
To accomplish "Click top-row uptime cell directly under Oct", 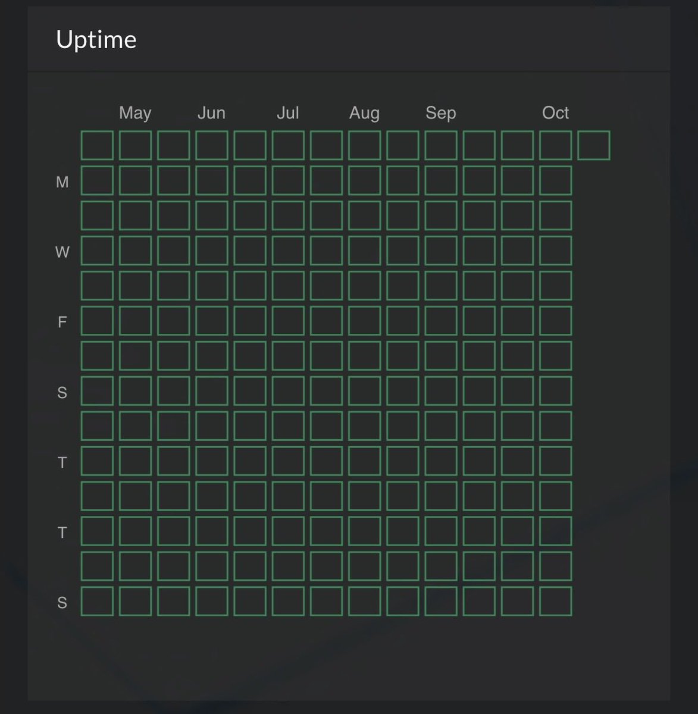I will pyautogui.click(x=556, y=146).
